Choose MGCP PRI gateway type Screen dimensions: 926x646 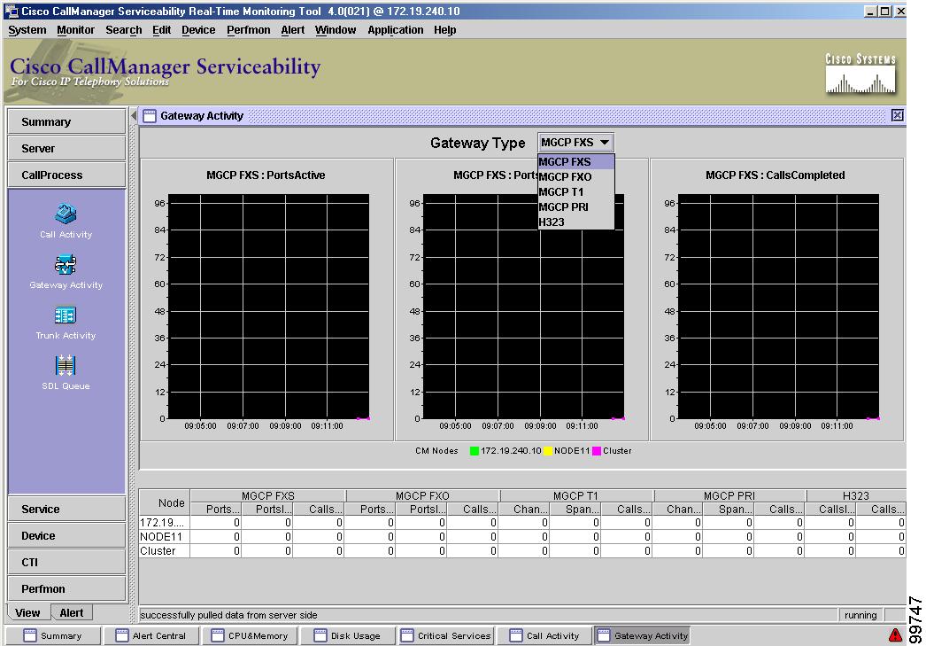tap(575, 206)
